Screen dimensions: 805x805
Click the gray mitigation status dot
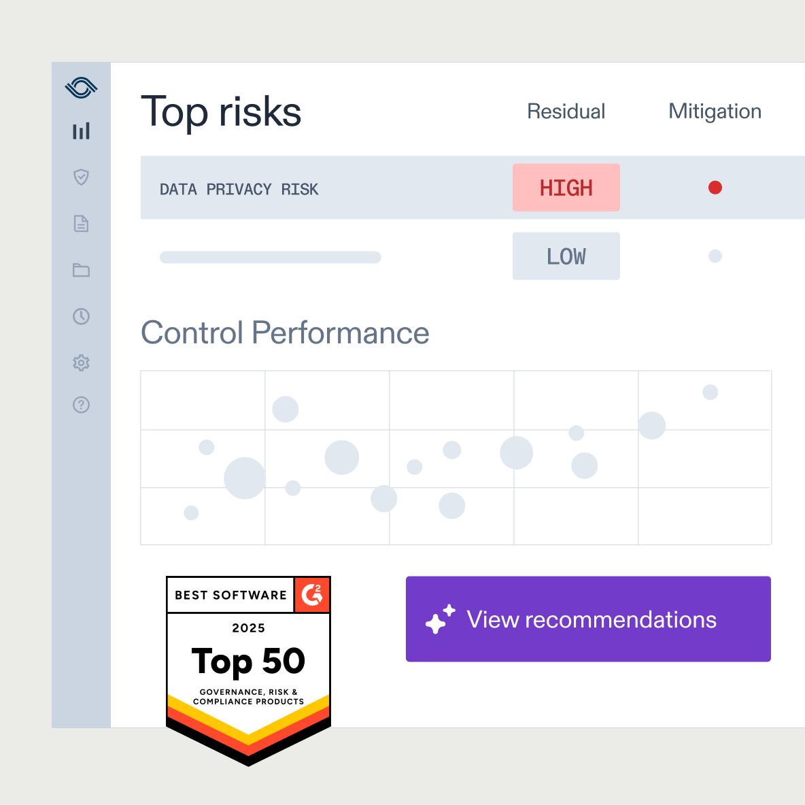(x=715, y=256)
